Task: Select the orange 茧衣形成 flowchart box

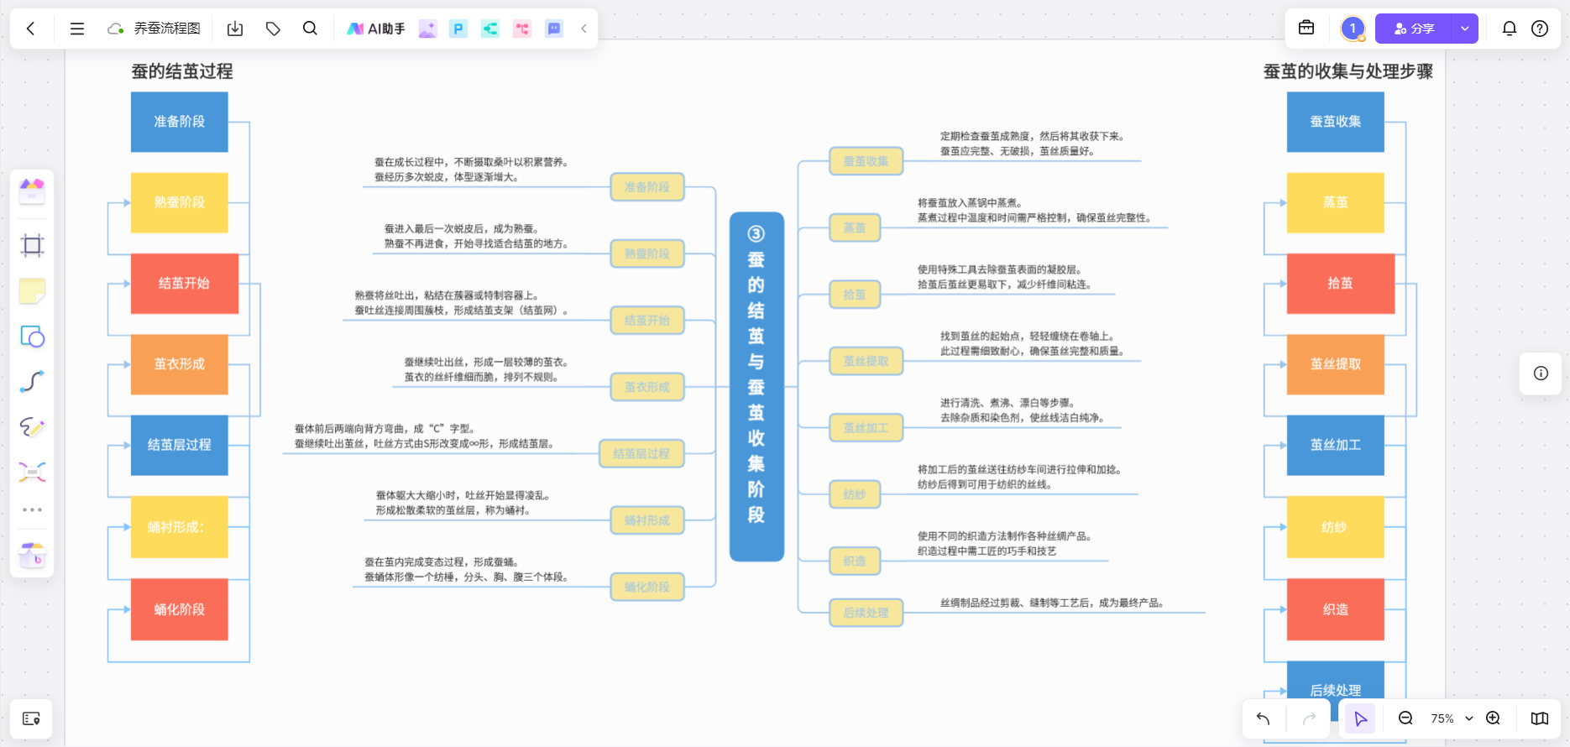Action: tap(180, 364)
